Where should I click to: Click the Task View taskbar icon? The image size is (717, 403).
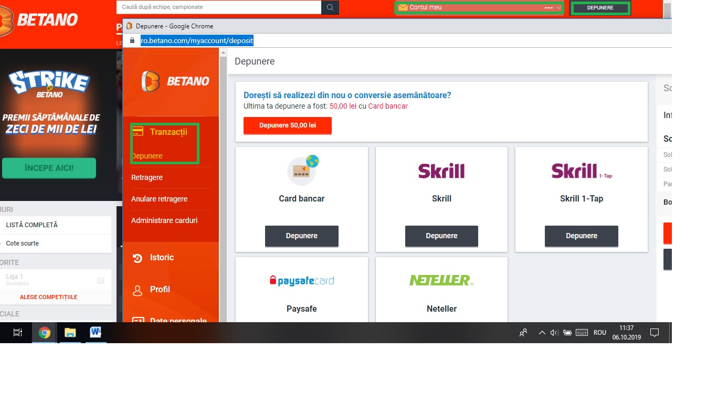tap(17, 333)
